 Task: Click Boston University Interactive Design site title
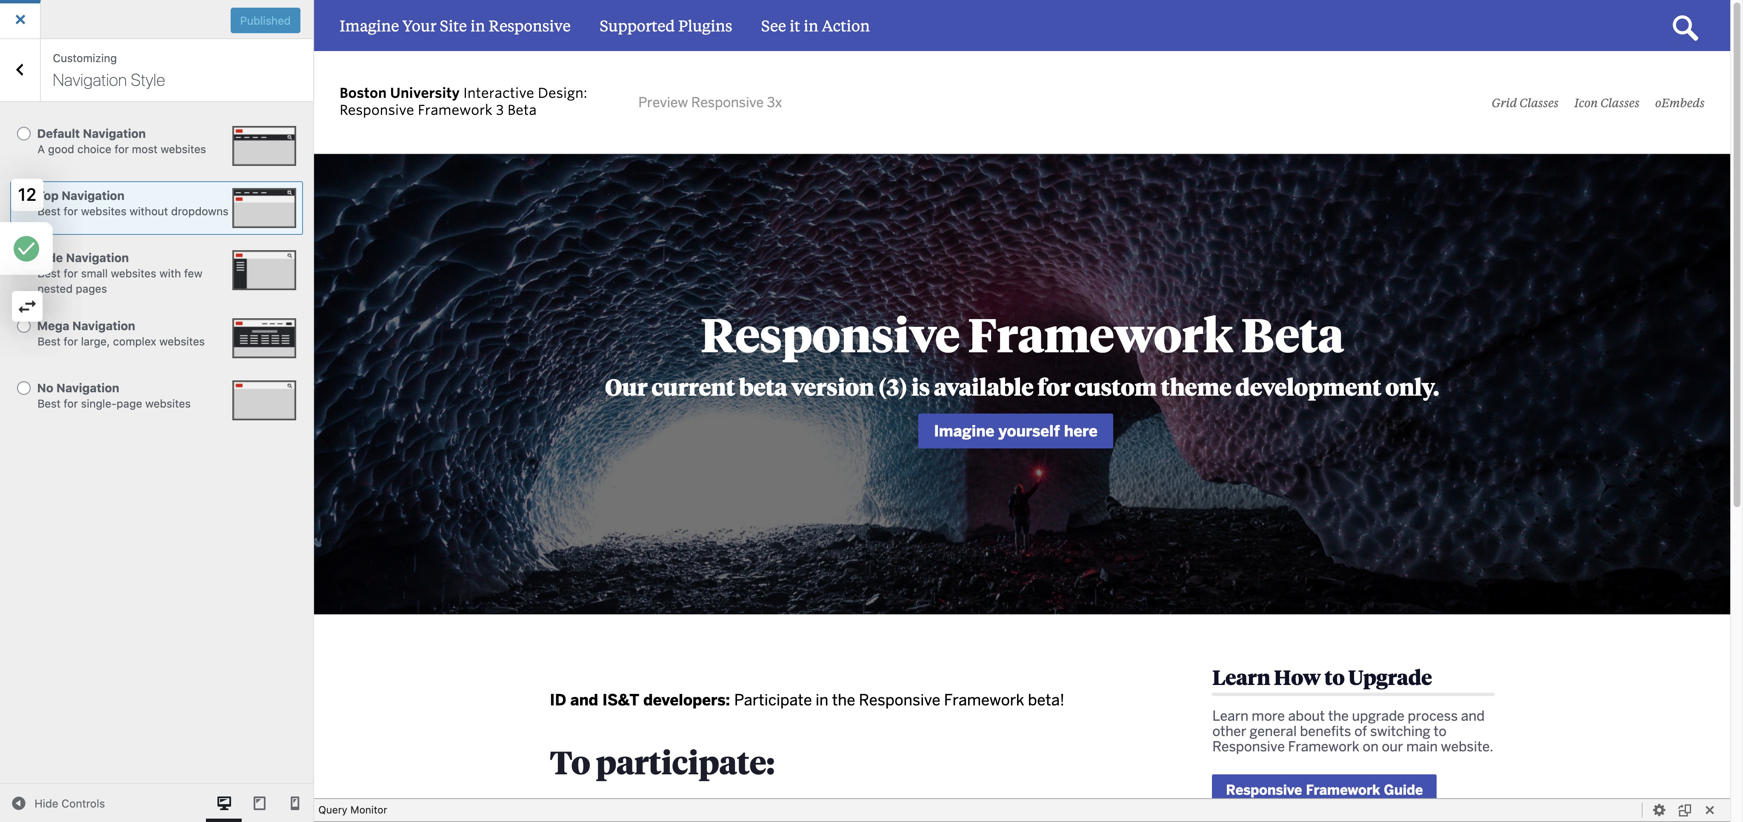463,102
